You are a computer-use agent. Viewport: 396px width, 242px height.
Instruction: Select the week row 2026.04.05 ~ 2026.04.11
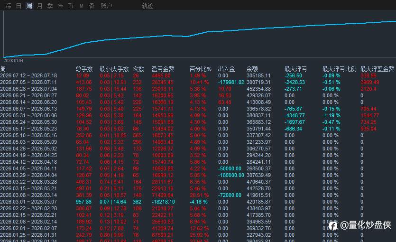pyautogui.click(x=198, y=168)
